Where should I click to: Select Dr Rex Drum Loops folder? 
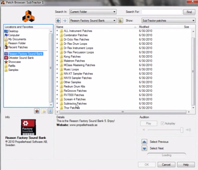[x=75, y=44]
